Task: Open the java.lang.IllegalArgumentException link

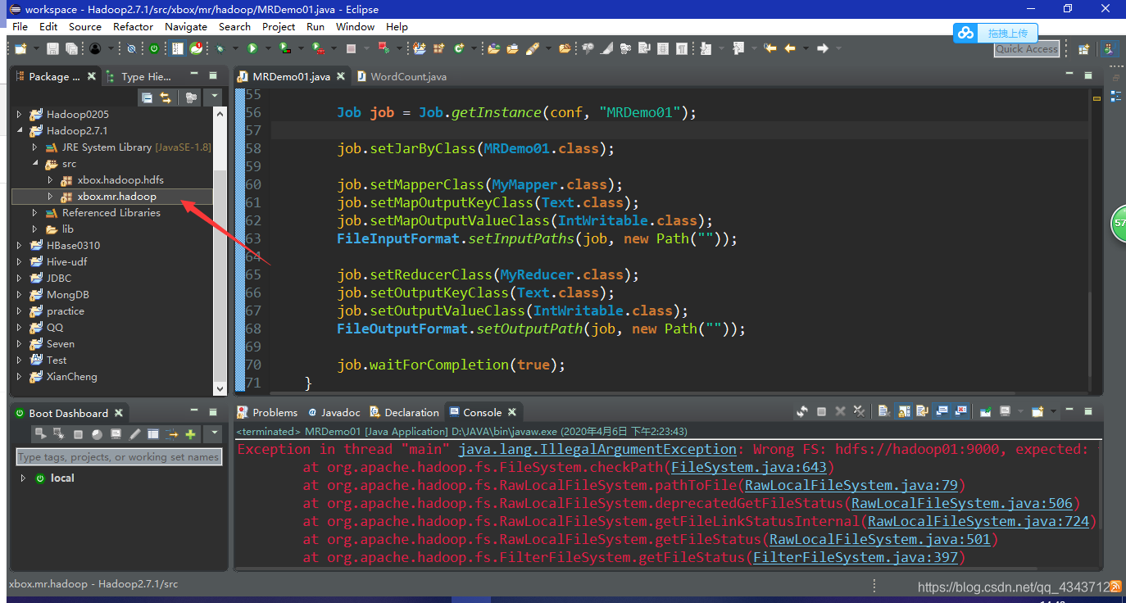Action: (x=597, y=449)
